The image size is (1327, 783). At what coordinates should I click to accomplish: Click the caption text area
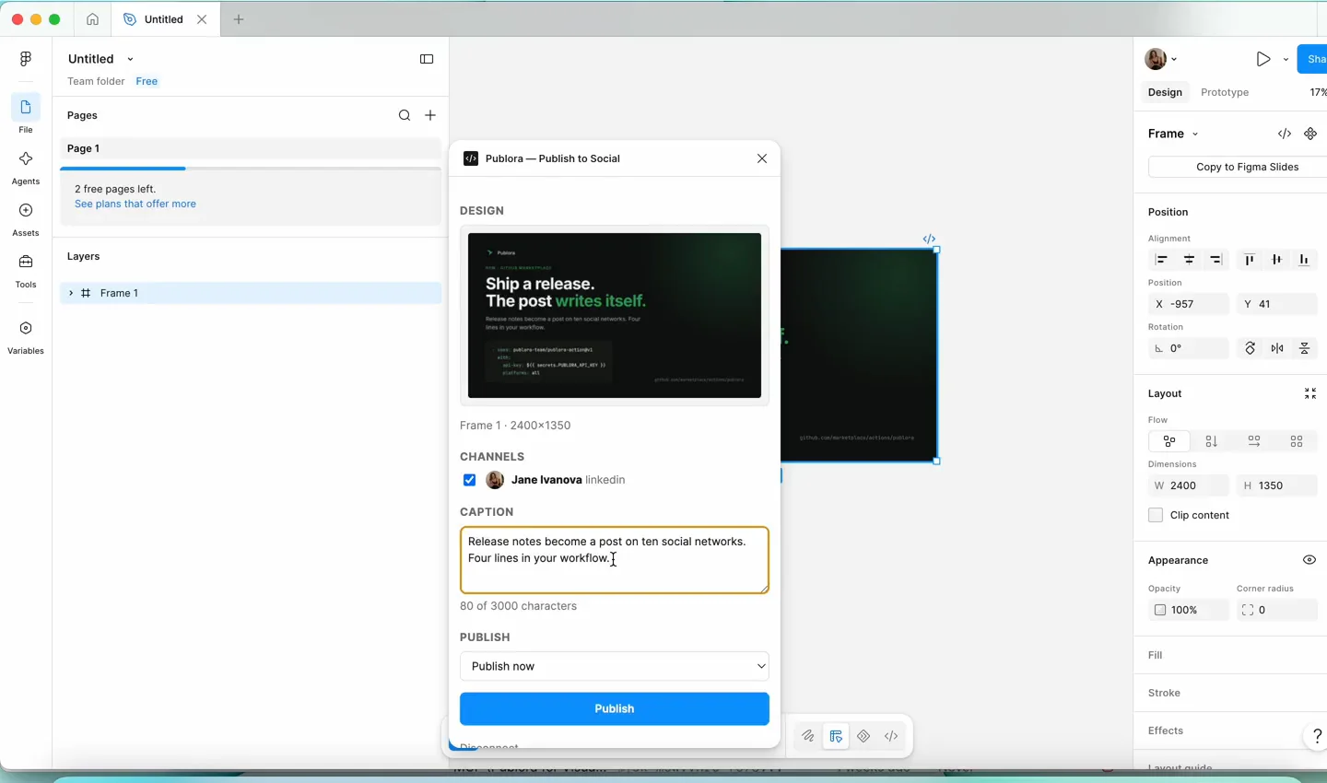coord(615,560)
